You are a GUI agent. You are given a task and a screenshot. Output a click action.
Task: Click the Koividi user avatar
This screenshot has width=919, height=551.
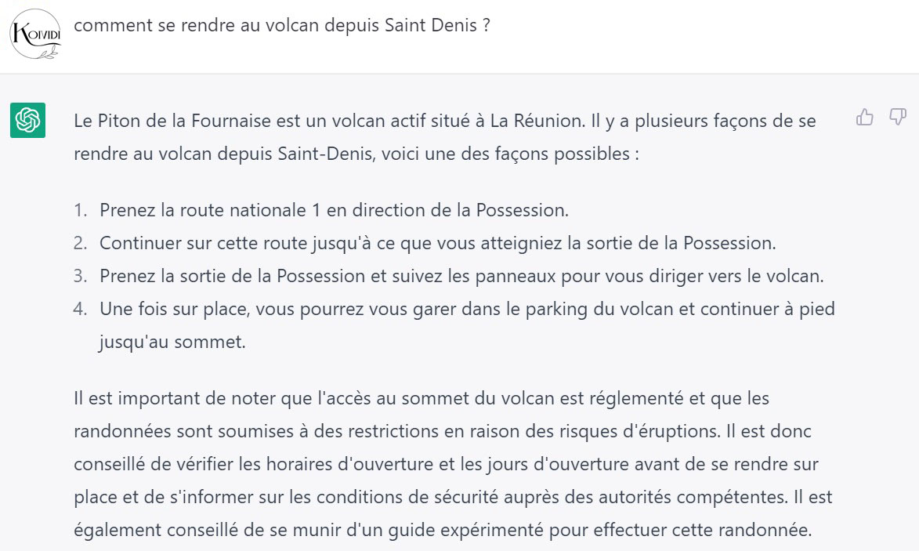tap(34, 32)
